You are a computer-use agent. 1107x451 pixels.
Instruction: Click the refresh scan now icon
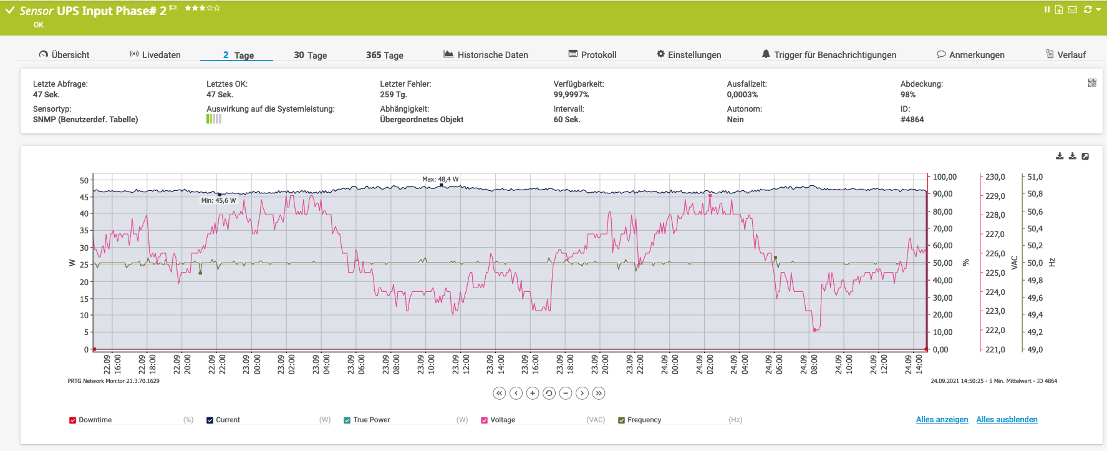pyautogui.click(x=1088, y=9)
